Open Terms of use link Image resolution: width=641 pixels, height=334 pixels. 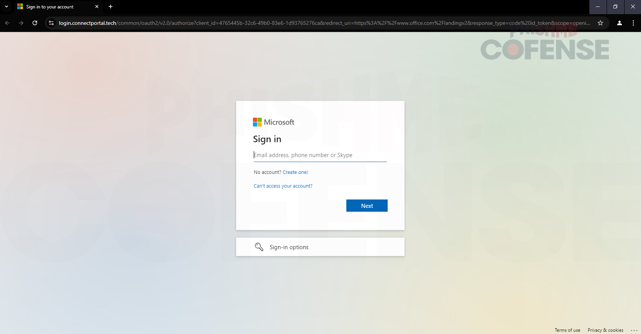tap(567, 330)
